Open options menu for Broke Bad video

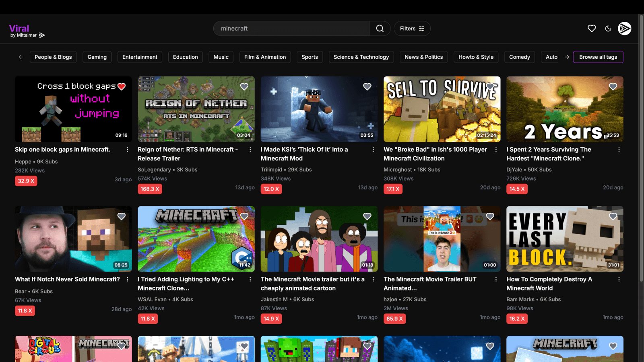tap(496, 150)
